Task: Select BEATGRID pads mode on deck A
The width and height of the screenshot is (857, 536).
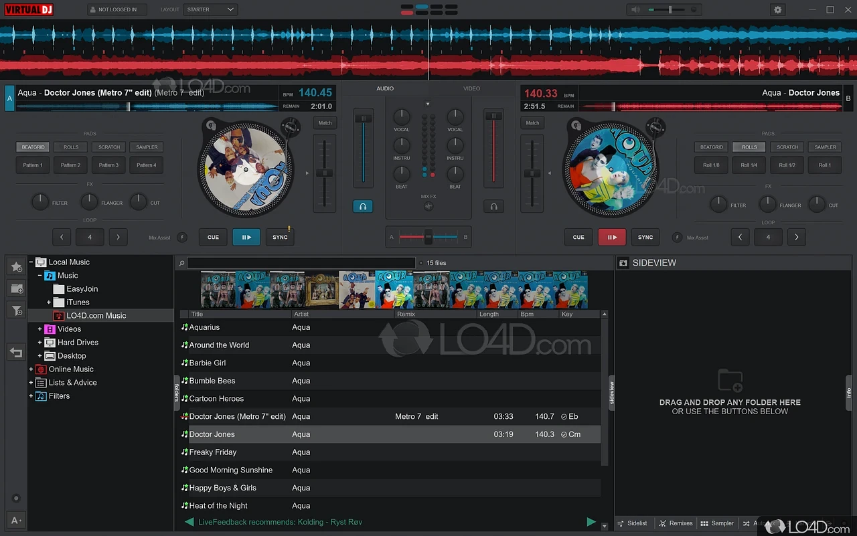Action: click(x=33, y=147)
